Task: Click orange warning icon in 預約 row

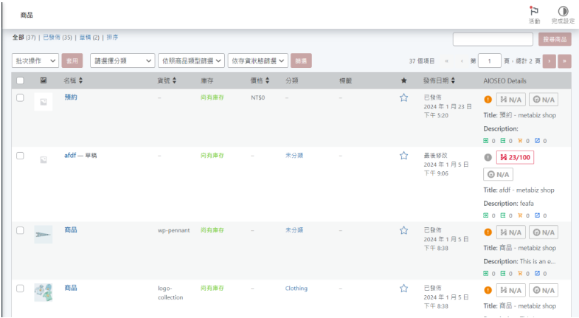Action: [x=488, y=100]
